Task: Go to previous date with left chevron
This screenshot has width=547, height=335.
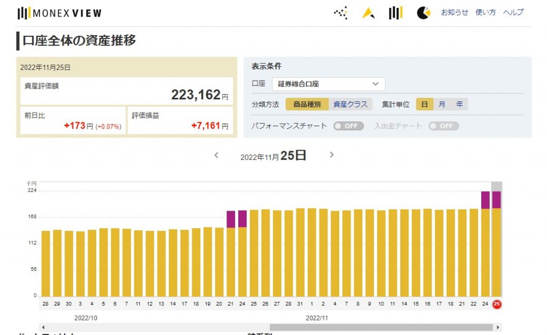Action: pos(216,155)
